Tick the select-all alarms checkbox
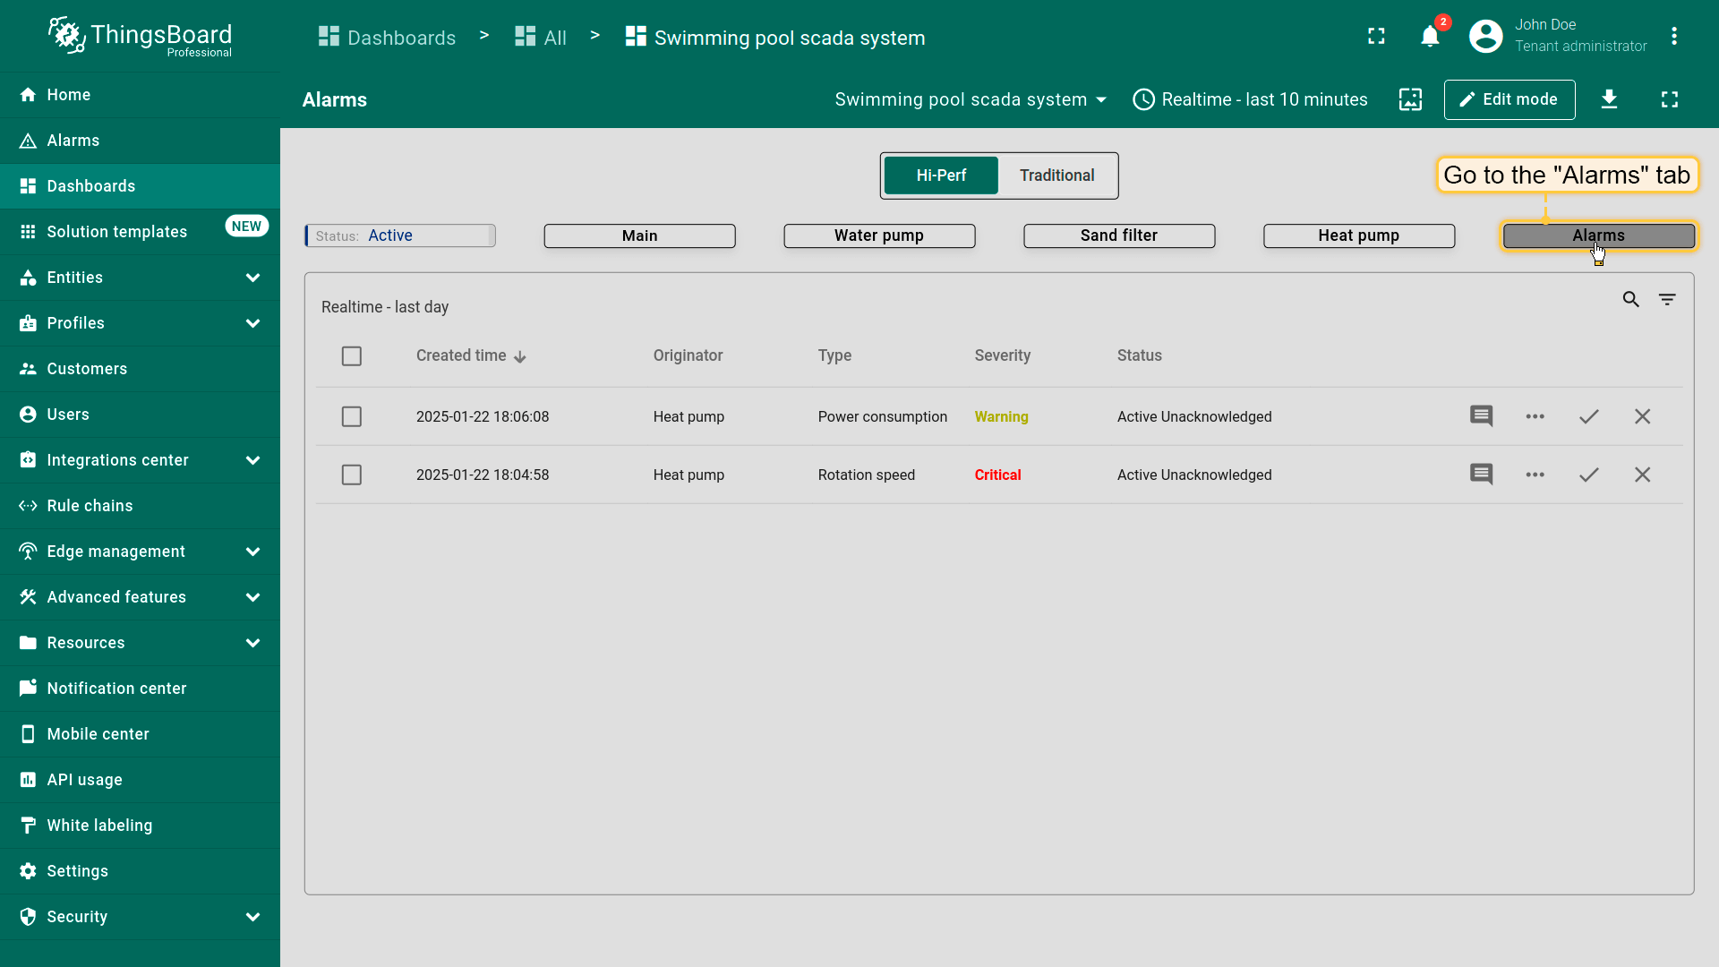Image resolution: width=1719 pixels, height=967 pixels. (352, 356)
